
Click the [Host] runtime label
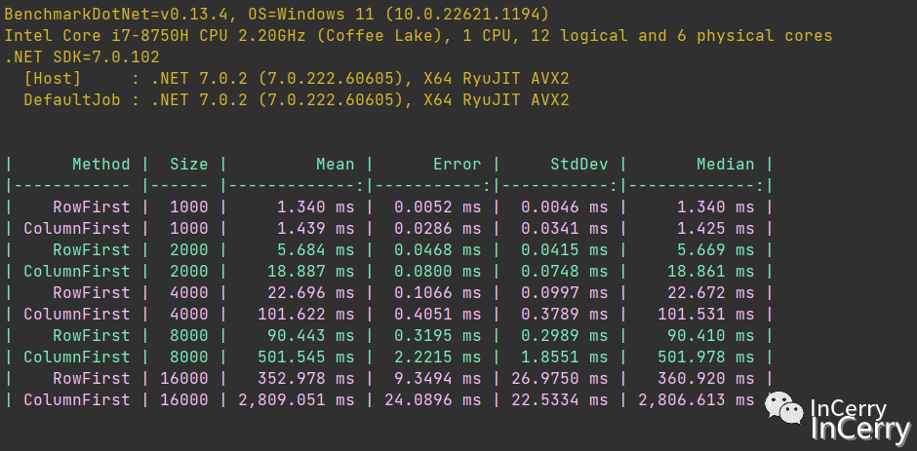pos(53,78)
